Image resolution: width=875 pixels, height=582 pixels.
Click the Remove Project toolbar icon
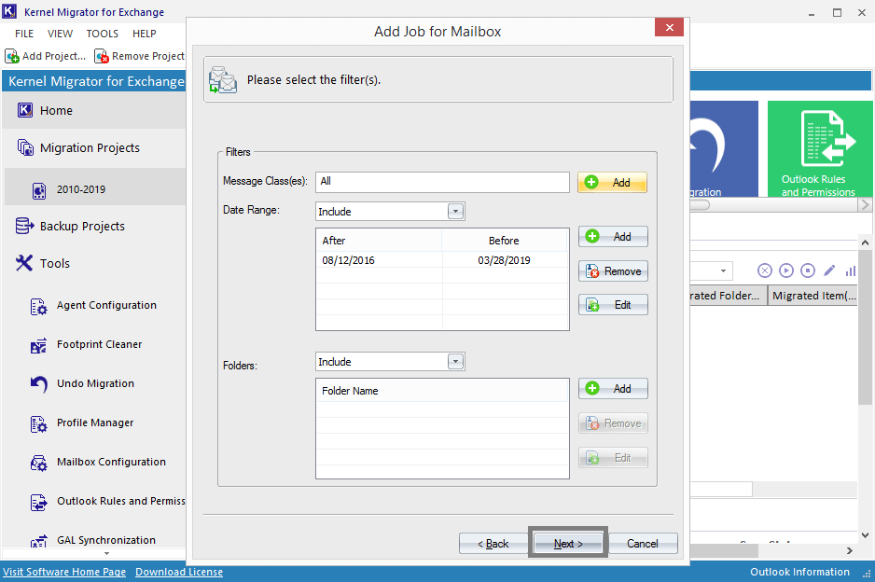pos(102,56)
